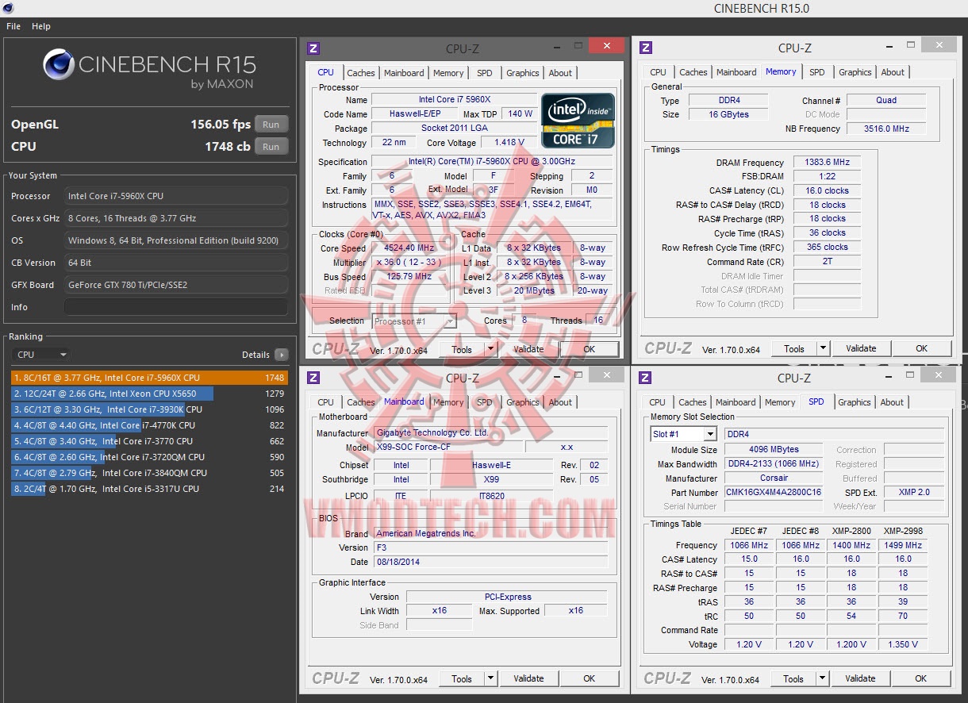
Task: Open the Processor #1 selection dropdown
Action: 415,321
